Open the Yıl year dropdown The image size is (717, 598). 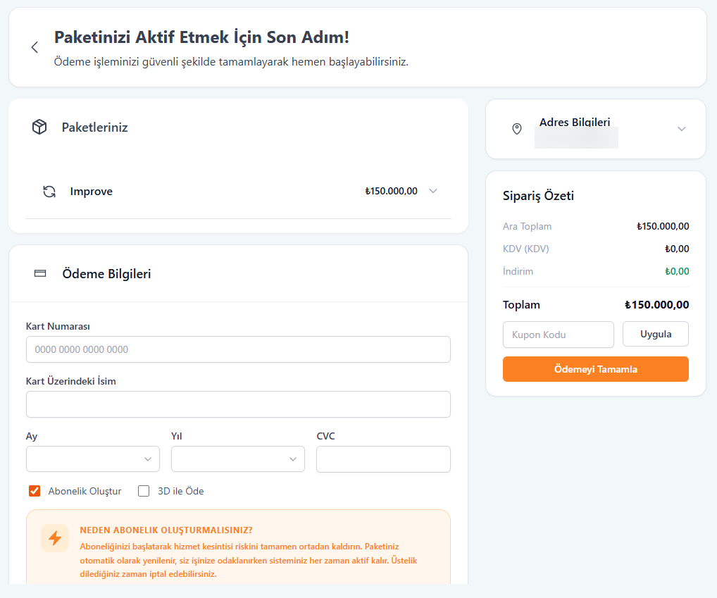click(x=238, y=459)
